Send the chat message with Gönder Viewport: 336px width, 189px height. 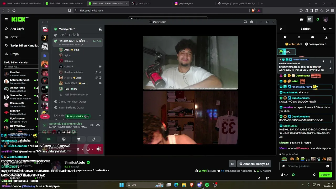(325, 175)
